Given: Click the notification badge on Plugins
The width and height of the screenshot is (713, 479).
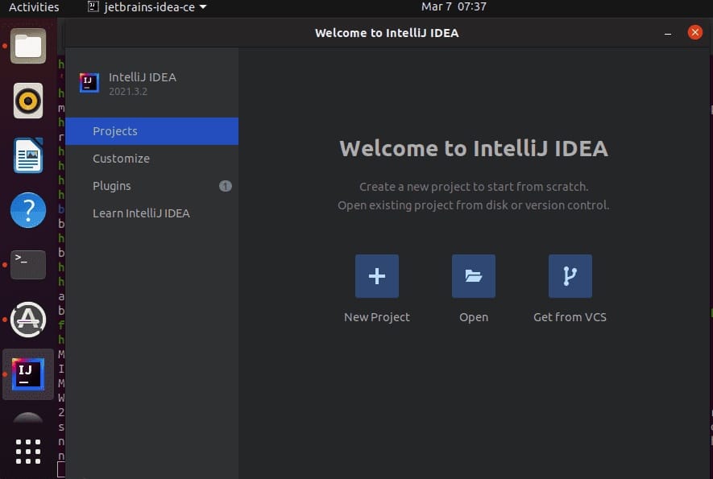Looking at the screenshot, I should [226, 186].
